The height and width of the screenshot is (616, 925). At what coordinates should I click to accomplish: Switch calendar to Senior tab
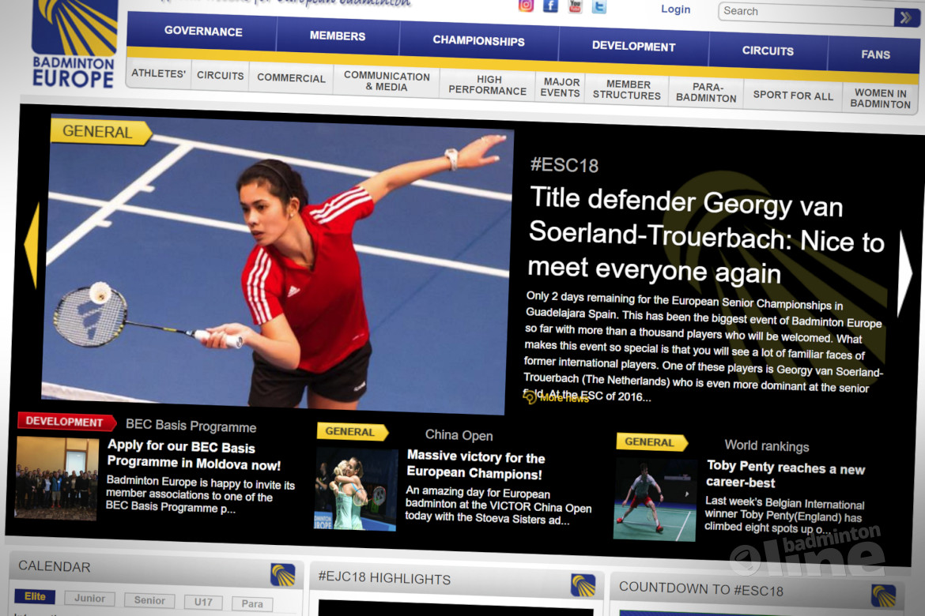point(150,601)
